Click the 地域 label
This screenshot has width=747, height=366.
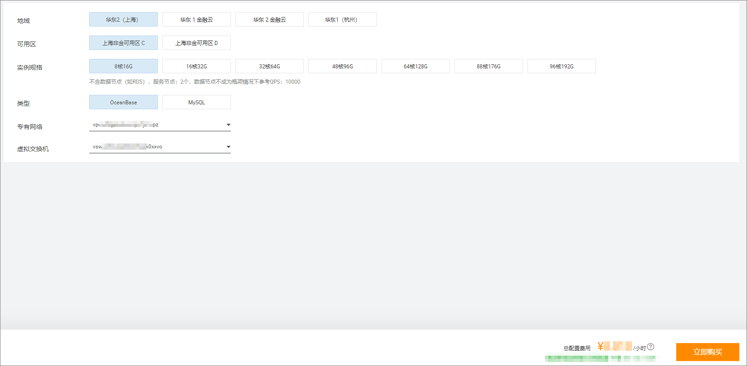tap(23, 21)
